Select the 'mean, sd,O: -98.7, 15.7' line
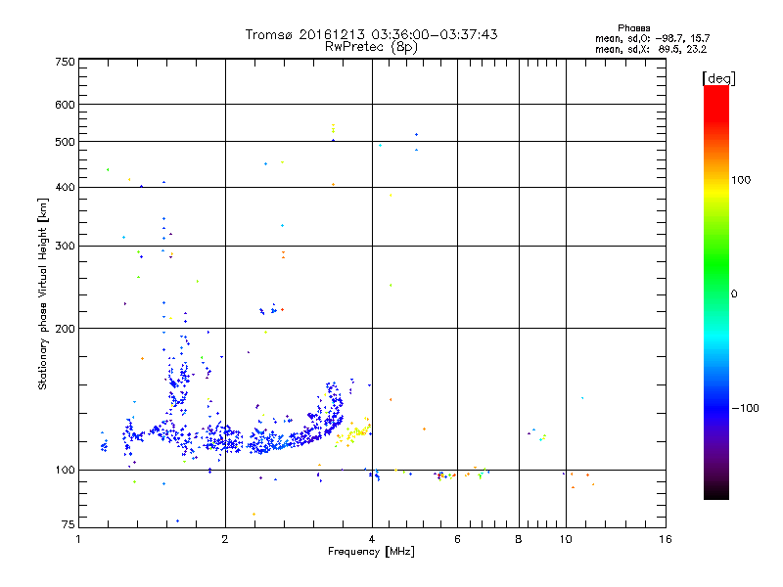 click(652, 38)
